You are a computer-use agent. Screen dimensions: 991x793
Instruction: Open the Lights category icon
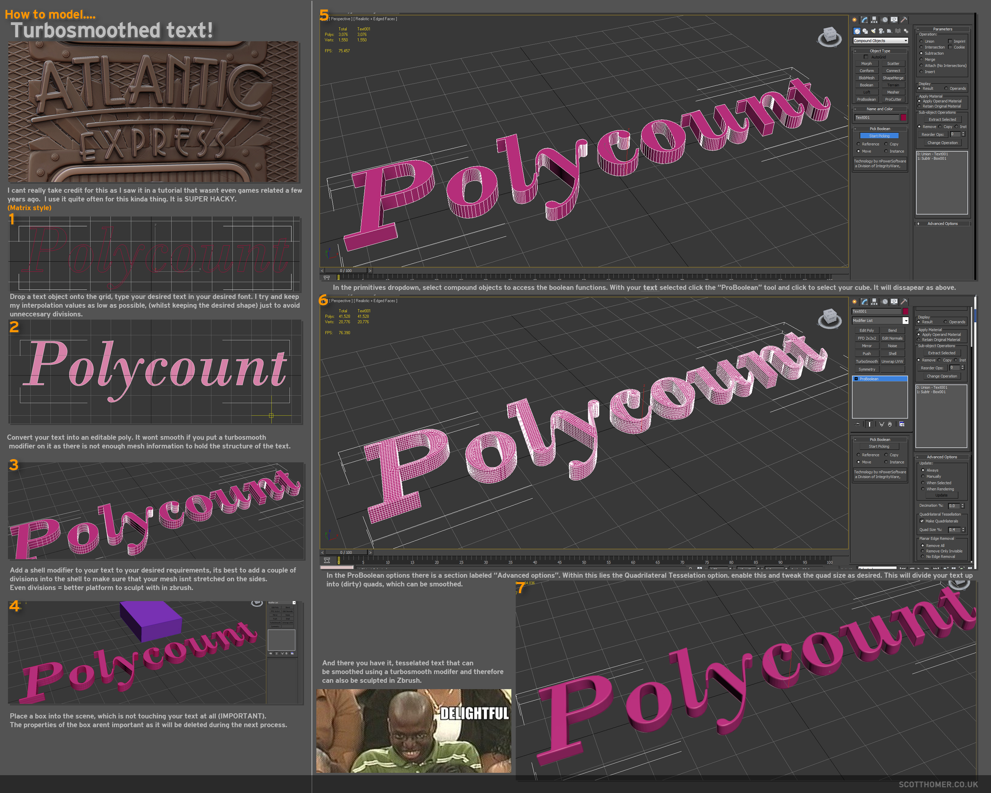tap(873, 31)
